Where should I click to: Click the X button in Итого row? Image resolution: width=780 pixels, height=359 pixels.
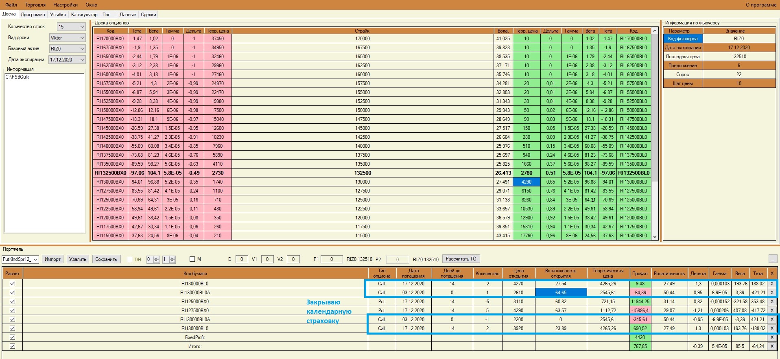pyautogui.click(x=772, y=346)
